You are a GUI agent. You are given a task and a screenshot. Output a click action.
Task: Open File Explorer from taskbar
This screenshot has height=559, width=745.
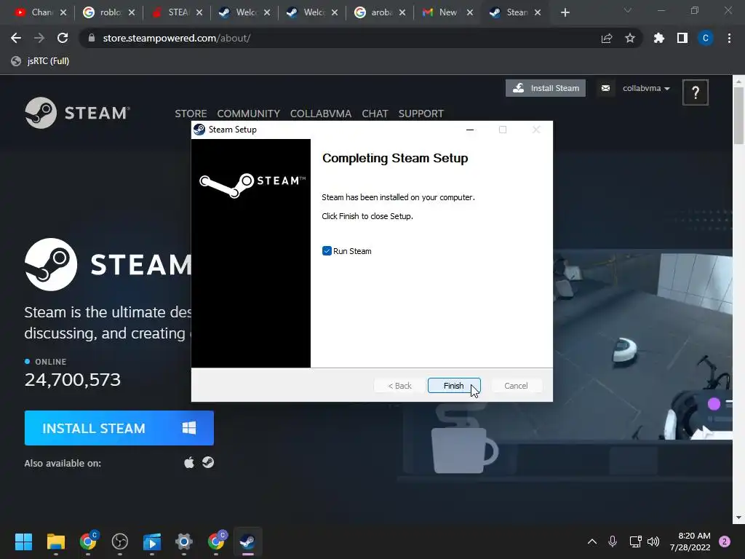coord(55,542)
